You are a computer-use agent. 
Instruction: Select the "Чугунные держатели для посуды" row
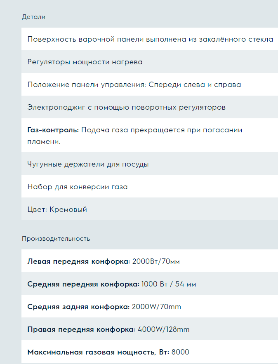pos(88,164)
